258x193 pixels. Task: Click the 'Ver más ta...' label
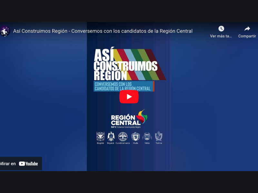(221, 36)
